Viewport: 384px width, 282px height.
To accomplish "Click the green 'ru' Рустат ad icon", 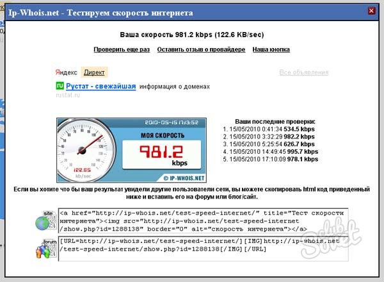I will tap(60, 86).
